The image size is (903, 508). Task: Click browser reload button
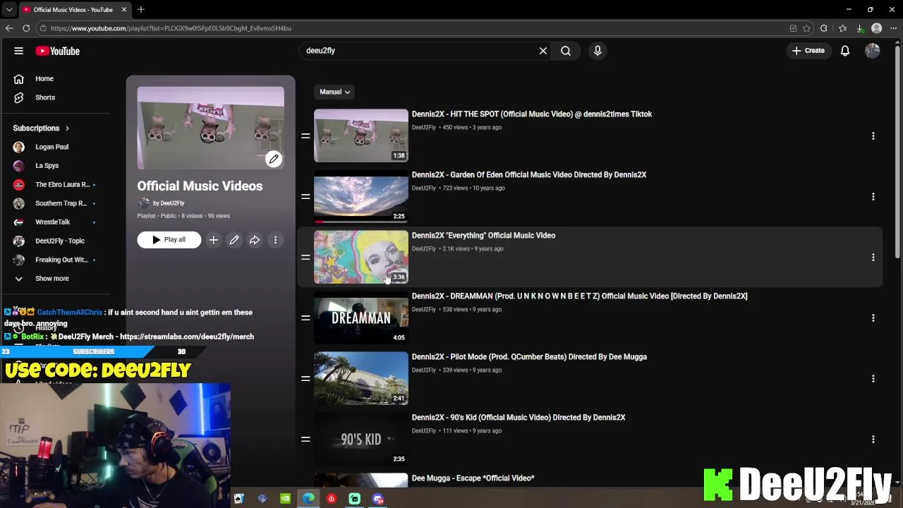(x=26, y=28)
